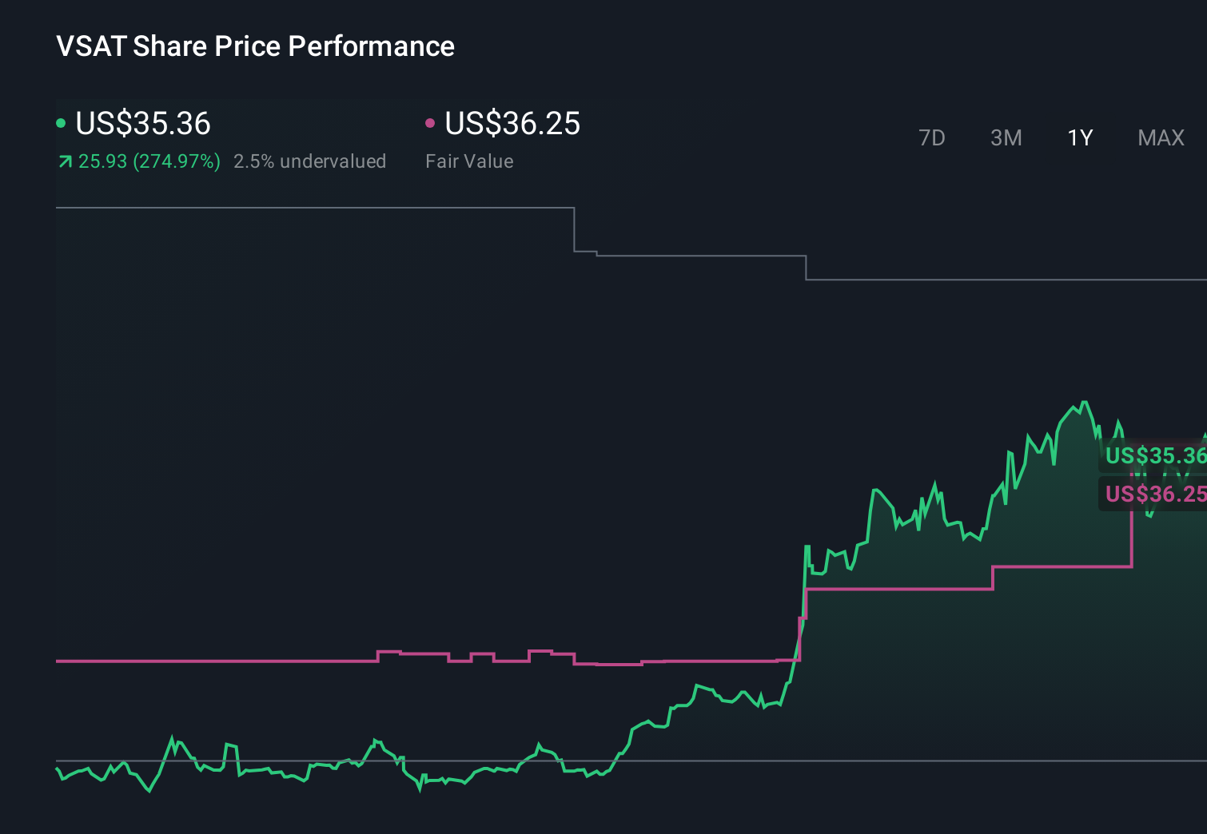
Task: Click the green share price dot indicator
Action: (61, 123)
